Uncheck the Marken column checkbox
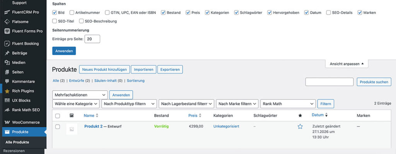 click(x=360, y=12)
